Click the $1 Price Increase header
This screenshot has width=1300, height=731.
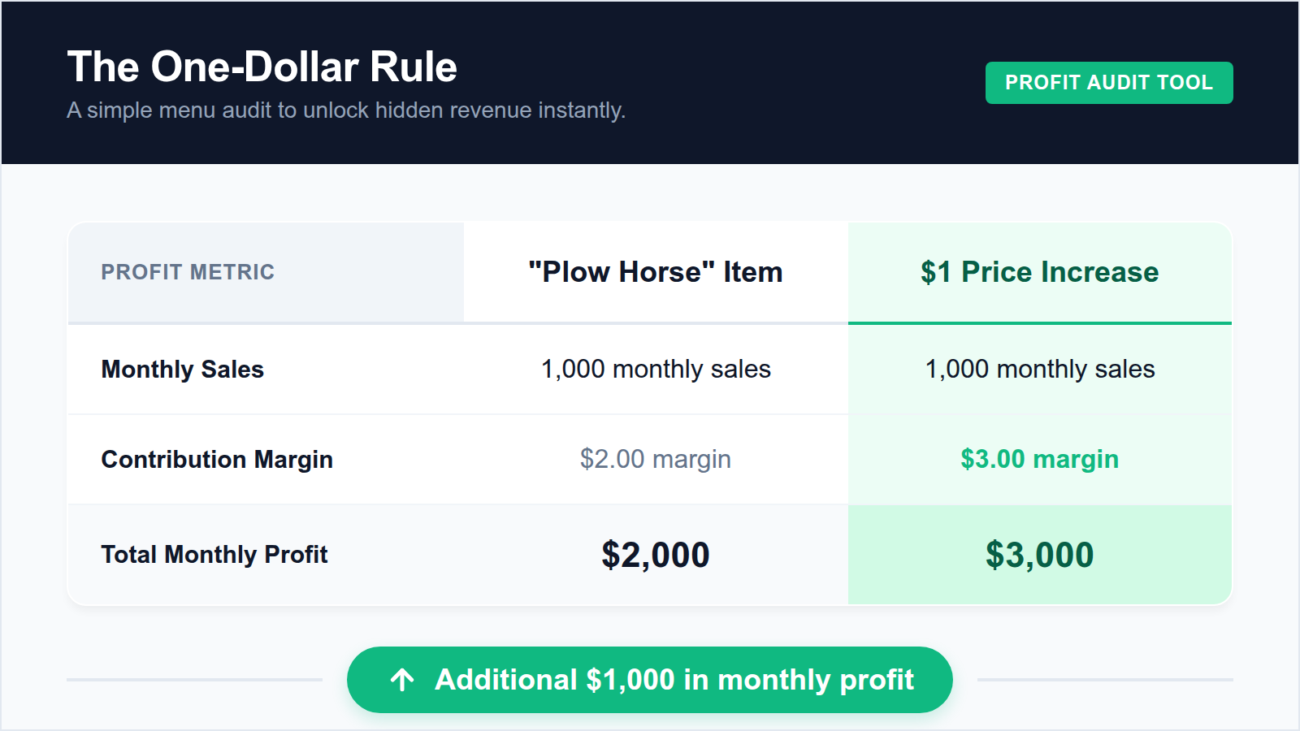(1038, 272)
